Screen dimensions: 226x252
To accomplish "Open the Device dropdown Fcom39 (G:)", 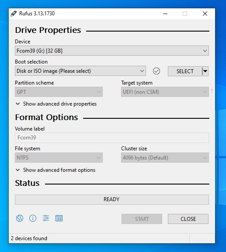I will click(112, 51).
